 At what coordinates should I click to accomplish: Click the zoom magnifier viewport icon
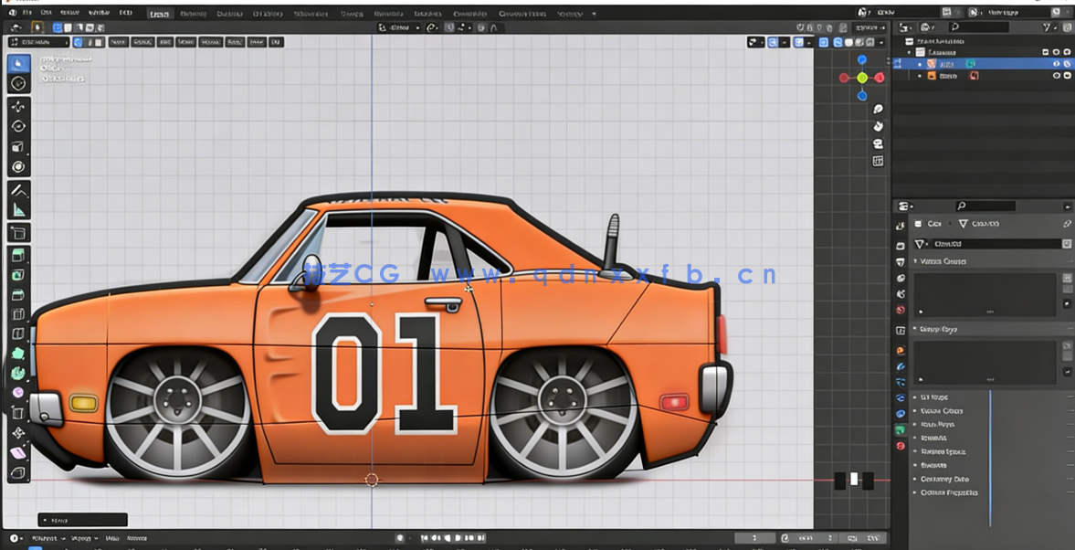(878, 110)
